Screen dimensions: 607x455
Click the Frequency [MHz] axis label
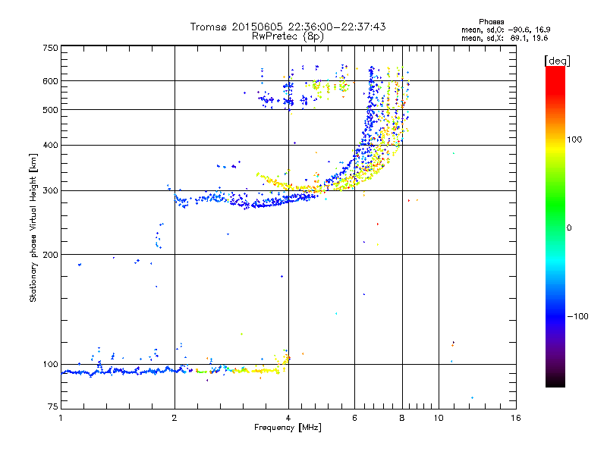(x=288, y=428)
